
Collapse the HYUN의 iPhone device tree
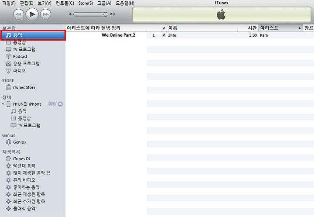[x=3, y=104]
